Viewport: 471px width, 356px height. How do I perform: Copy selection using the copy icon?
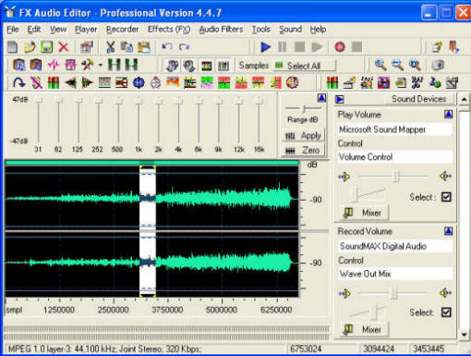[x=127, y=47]
